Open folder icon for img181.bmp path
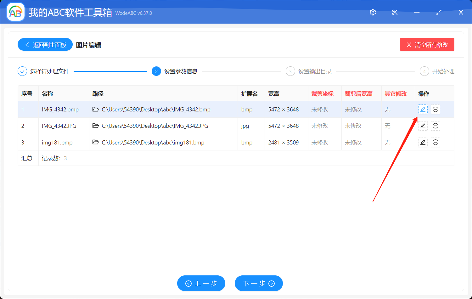This screenshot has width=472, height=299. (x=96, y=142)
